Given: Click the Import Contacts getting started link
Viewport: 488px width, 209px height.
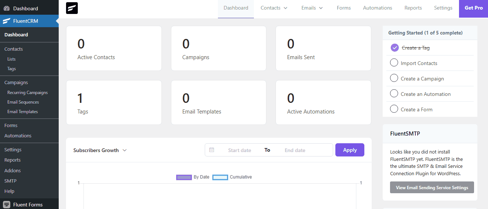Looking at the screenshot, I should (419, 63).
